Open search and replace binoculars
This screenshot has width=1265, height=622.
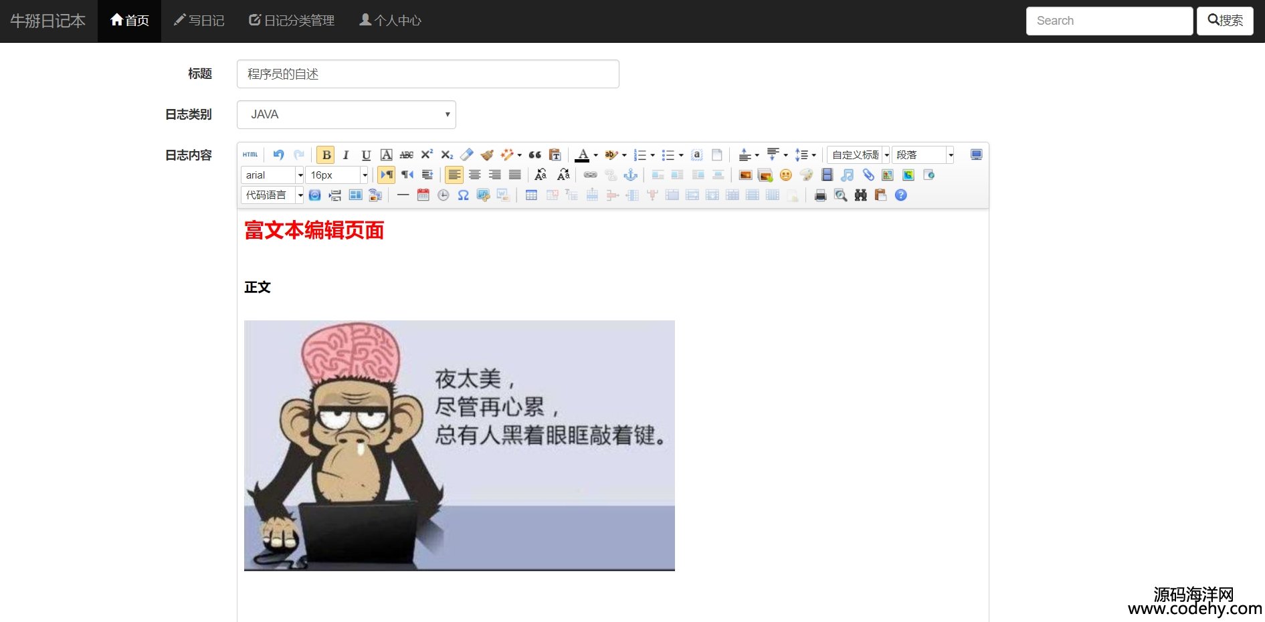coord(860,195)
